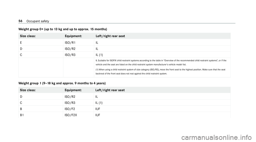
Task: Click the first table's Equipment header
Action: (x=73, y=36)
